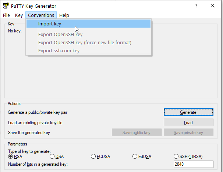Select the DSA key type
The height and width of the screenshot is (172, 223).
click(x=57, y=157)
